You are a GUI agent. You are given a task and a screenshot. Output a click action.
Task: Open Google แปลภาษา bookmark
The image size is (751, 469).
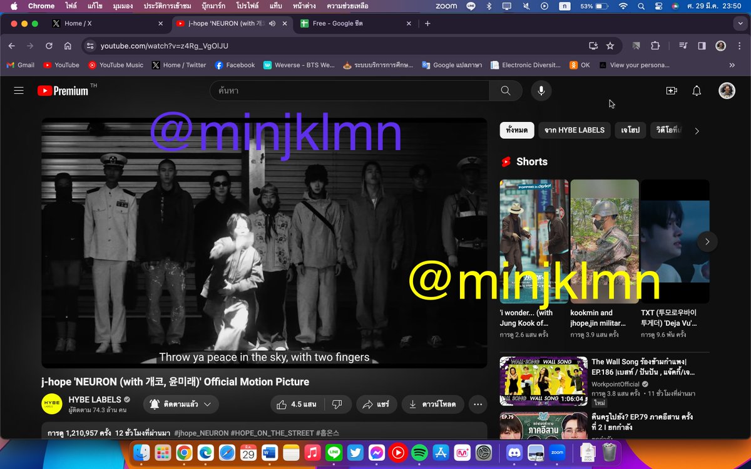452,65
